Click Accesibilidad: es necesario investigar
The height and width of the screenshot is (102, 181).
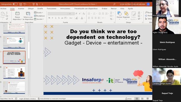[52, 99]
